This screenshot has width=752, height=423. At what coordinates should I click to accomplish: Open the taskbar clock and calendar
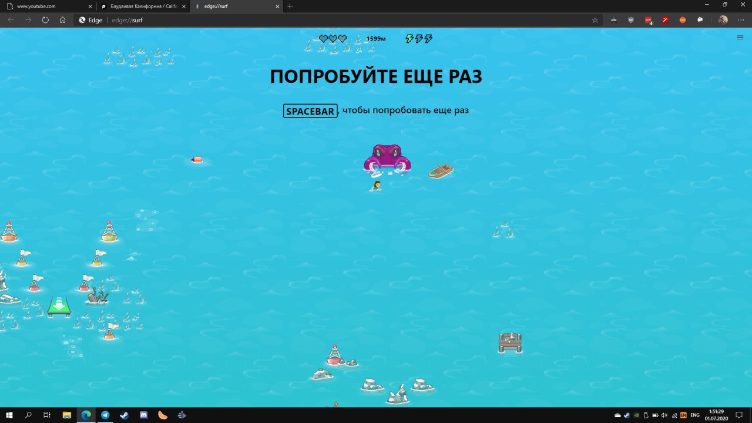click(x=716, y=415)
